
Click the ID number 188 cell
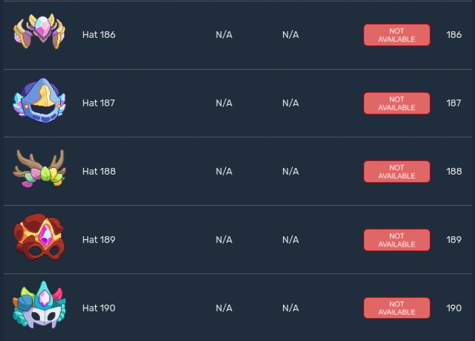coord(453,172)
